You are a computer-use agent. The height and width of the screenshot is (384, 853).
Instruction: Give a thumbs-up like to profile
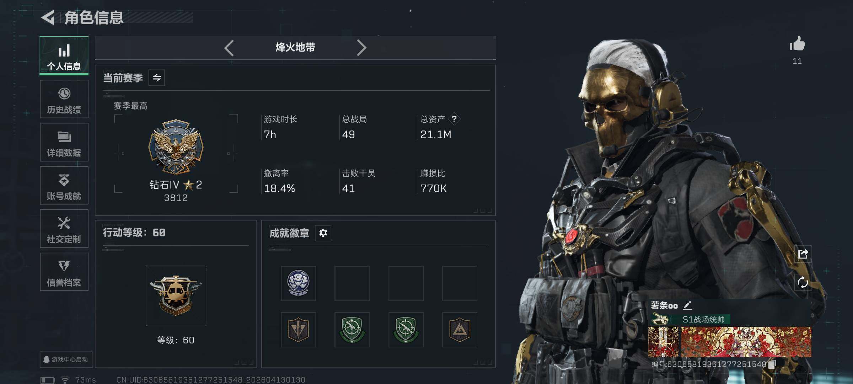click(797, 44)
